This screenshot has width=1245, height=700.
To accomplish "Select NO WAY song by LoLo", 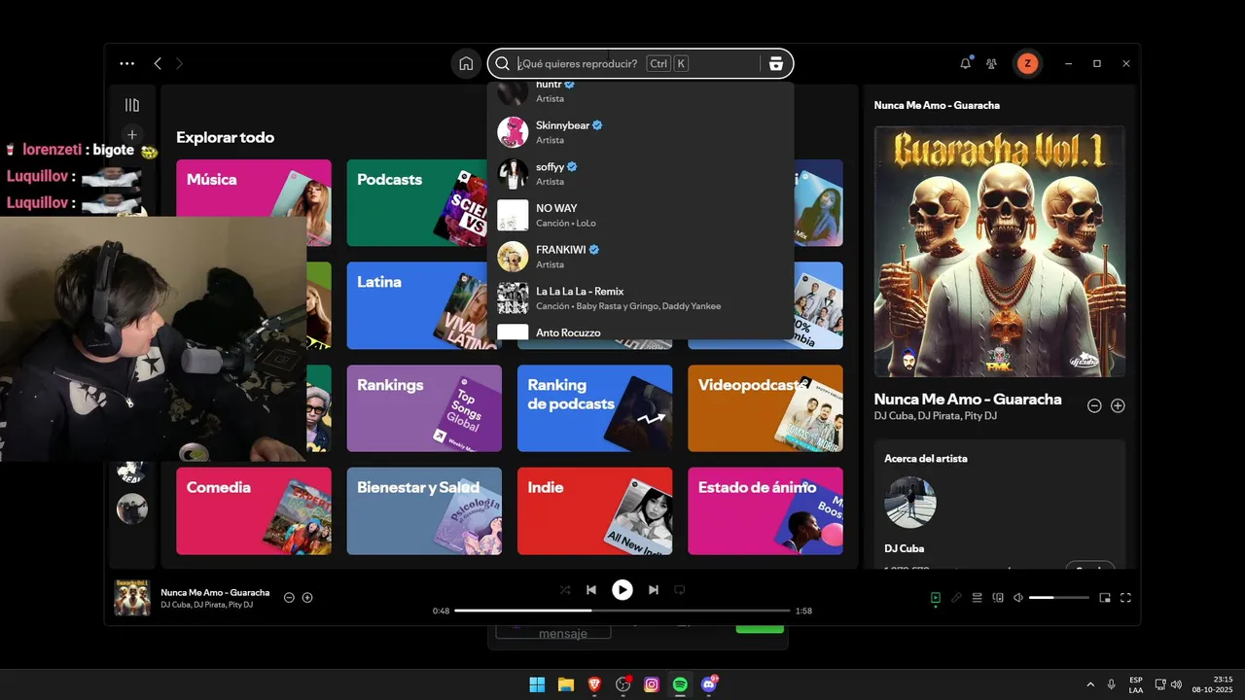I will point(641,215).
